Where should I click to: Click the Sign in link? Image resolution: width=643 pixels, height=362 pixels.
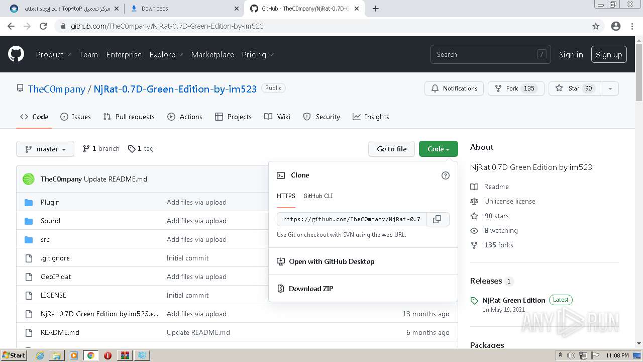coord(571,55)
